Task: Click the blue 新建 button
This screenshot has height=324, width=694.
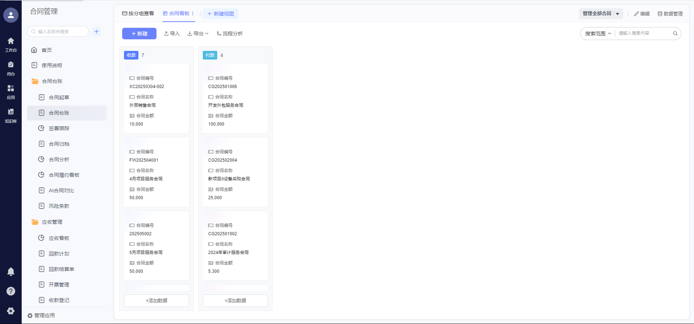Action: point(139,34)
